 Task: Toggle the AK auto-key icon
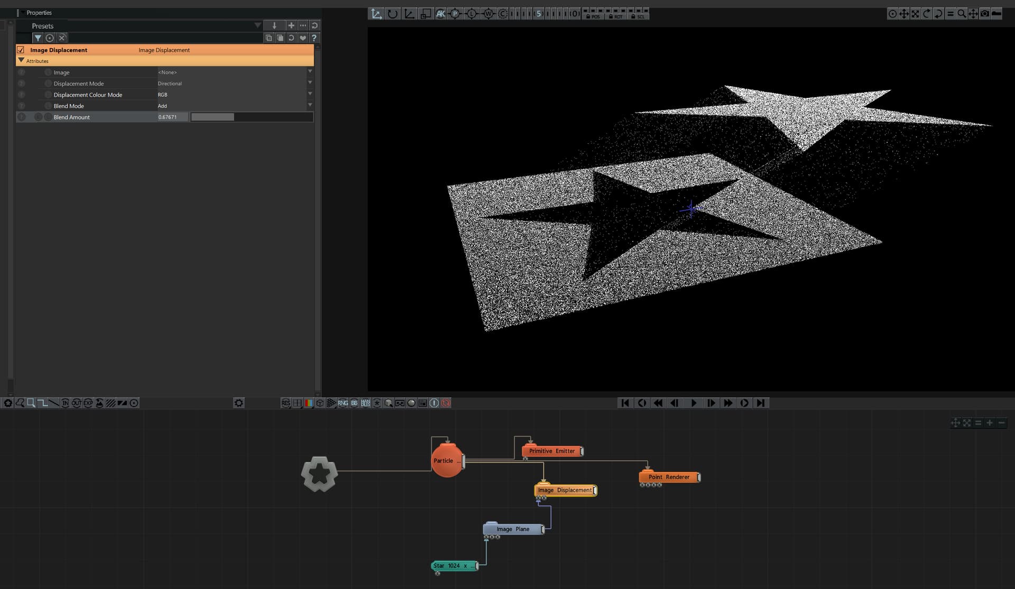(440, 14)
